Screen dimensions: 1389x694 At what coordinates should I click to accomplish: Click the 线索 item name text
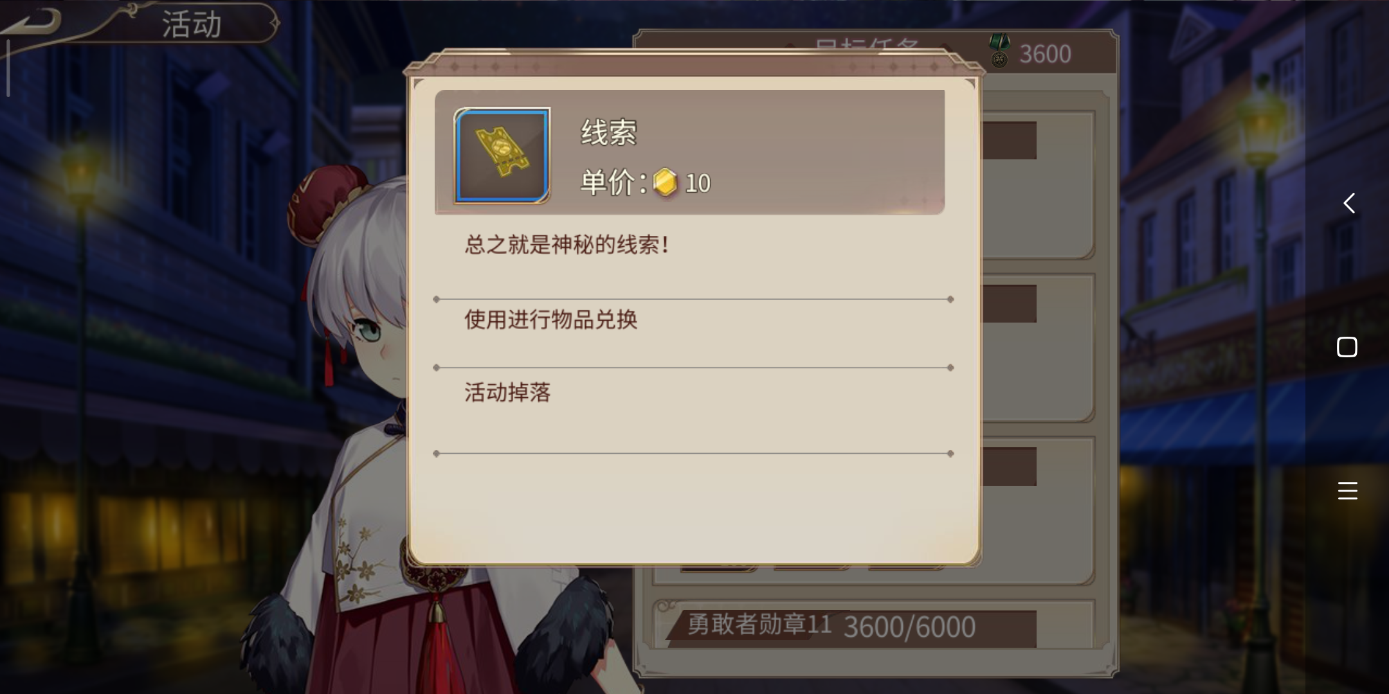tap(608, 133)
